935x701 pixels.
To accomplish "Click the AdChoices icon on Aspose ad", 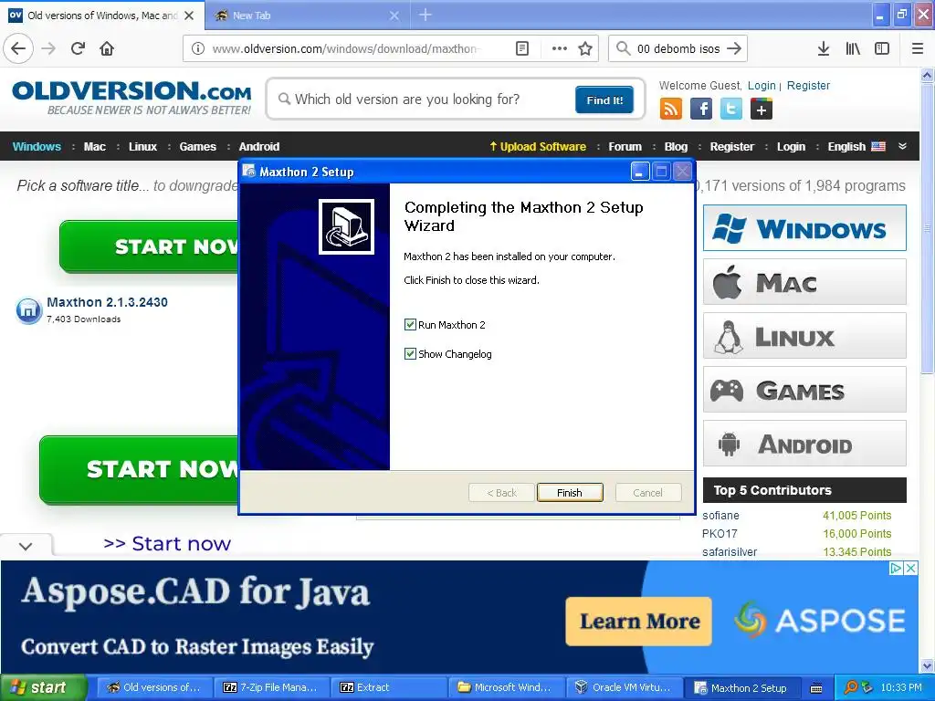I will 896,568.
